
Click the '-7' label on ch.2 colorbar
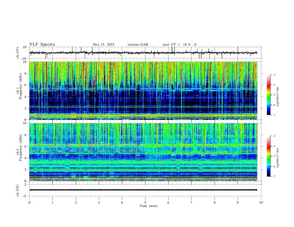click(x=274, y=176)
